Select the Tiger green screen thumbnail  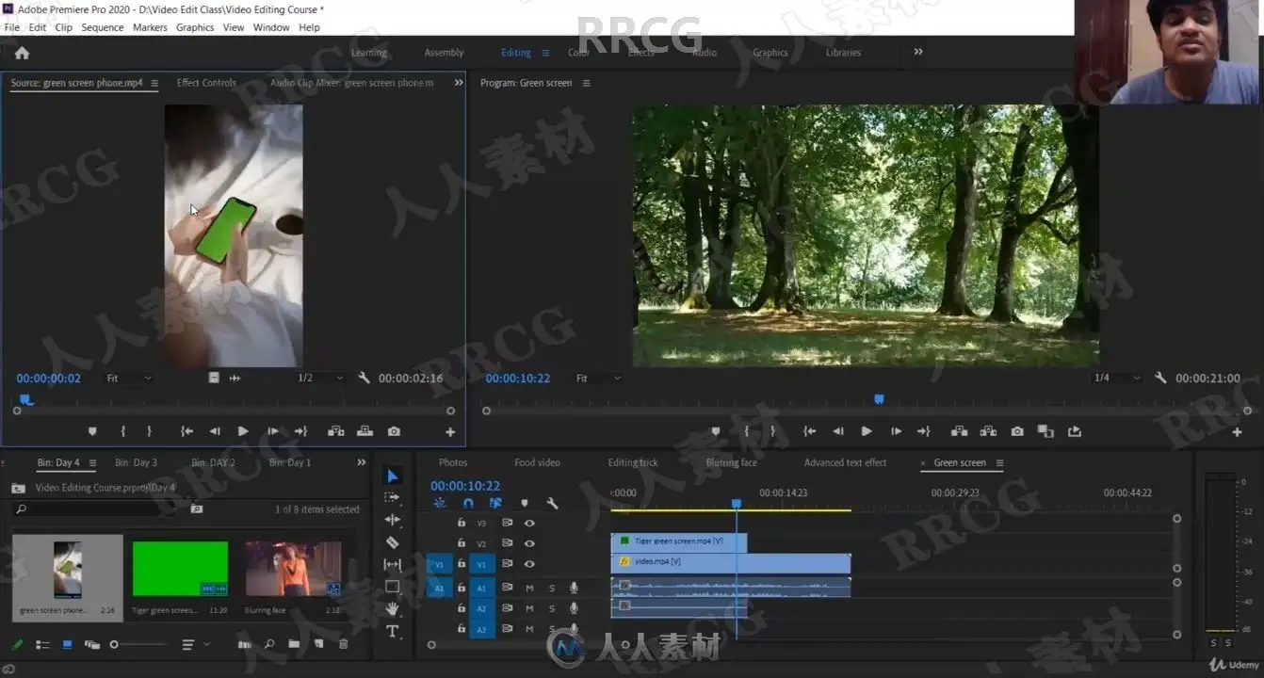tap(180, 568)
